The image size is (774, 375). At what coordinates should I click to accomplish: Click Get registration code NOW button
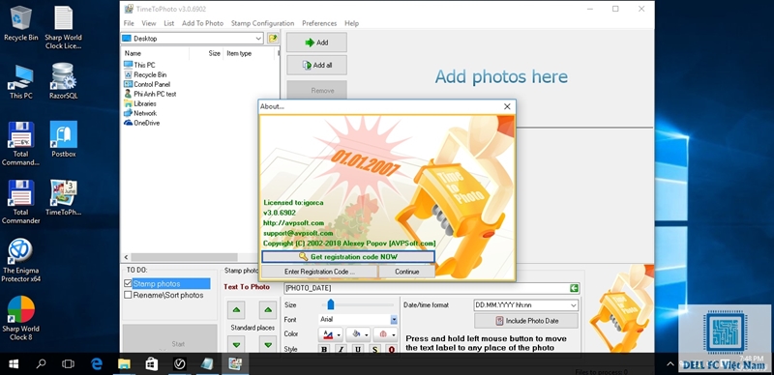coord(348,256)
